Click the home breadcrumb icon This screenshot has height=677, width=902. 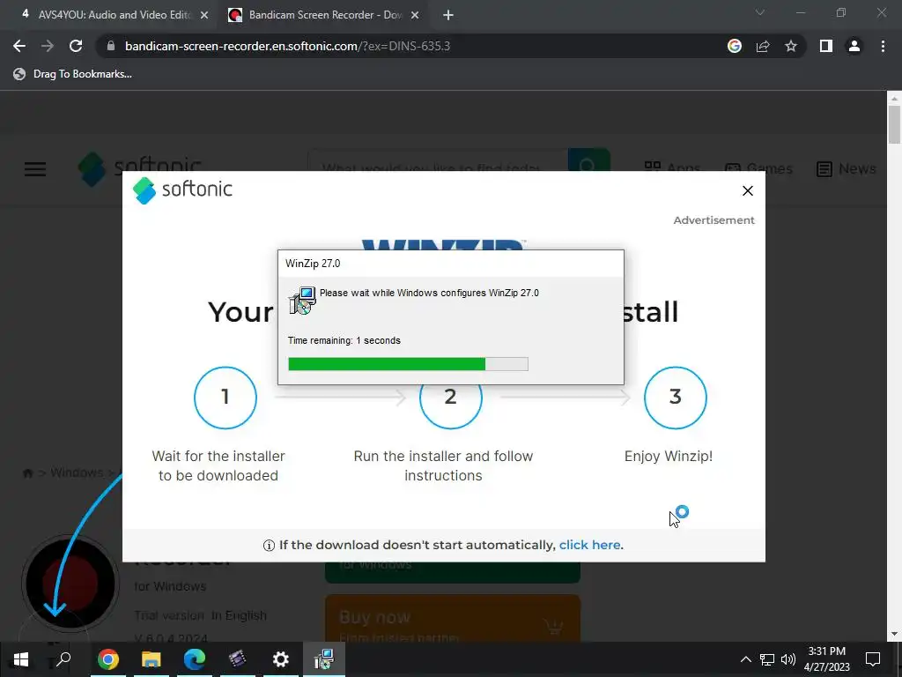click(x=27, y=473)
